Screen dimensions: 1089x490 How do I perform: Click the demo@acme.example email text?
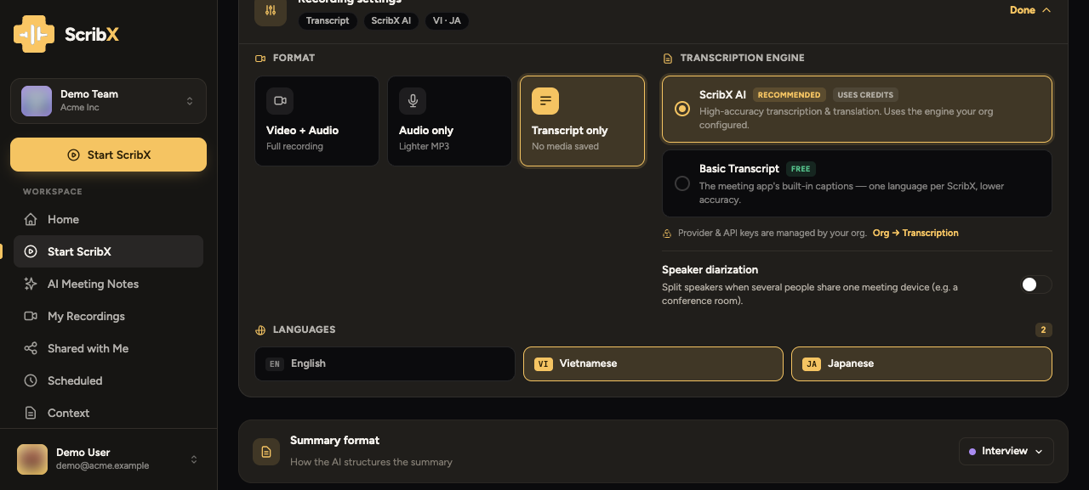pos(102,466)
